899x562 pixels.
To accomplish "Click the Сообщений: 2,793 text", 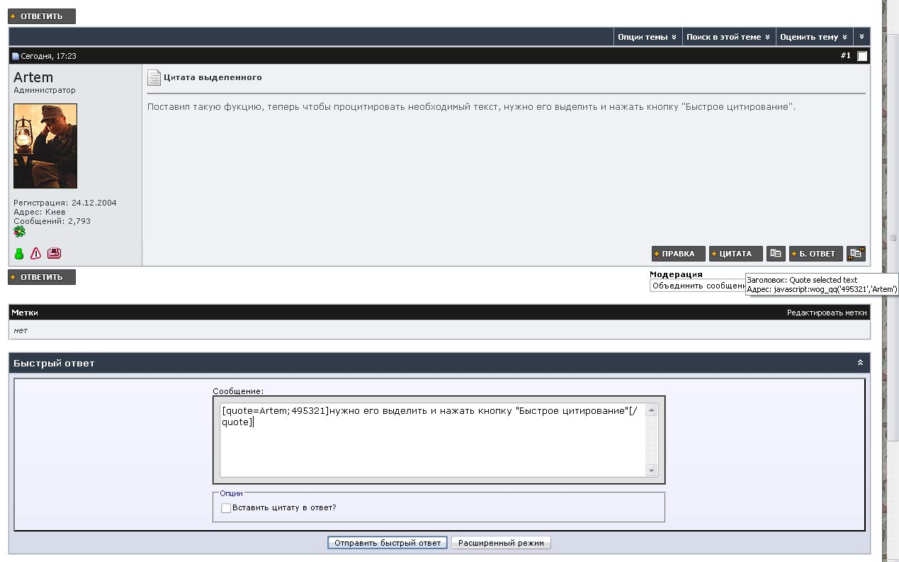I will 52,221.
